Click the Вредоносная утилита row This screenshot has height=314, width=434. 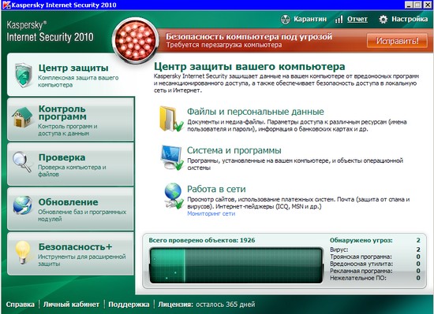(x=375, y=264)
